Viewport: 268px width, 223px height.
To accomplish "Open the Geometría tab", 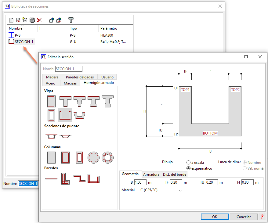I will [130, 174].
